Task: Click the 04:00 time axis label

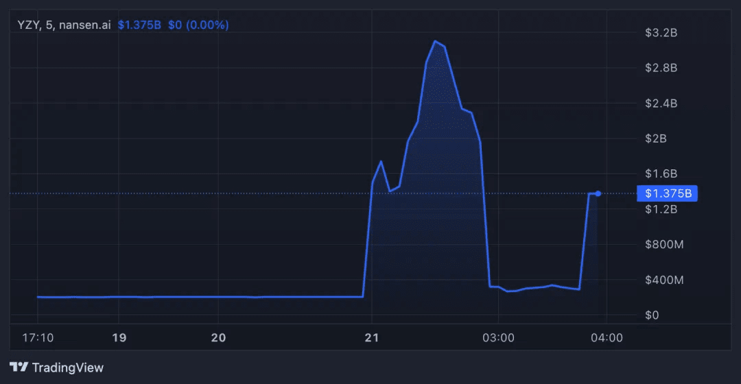Action: tap(607, 337)
